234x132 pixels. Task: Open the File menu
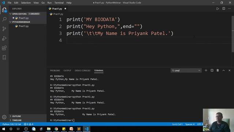tap(10, 3)
